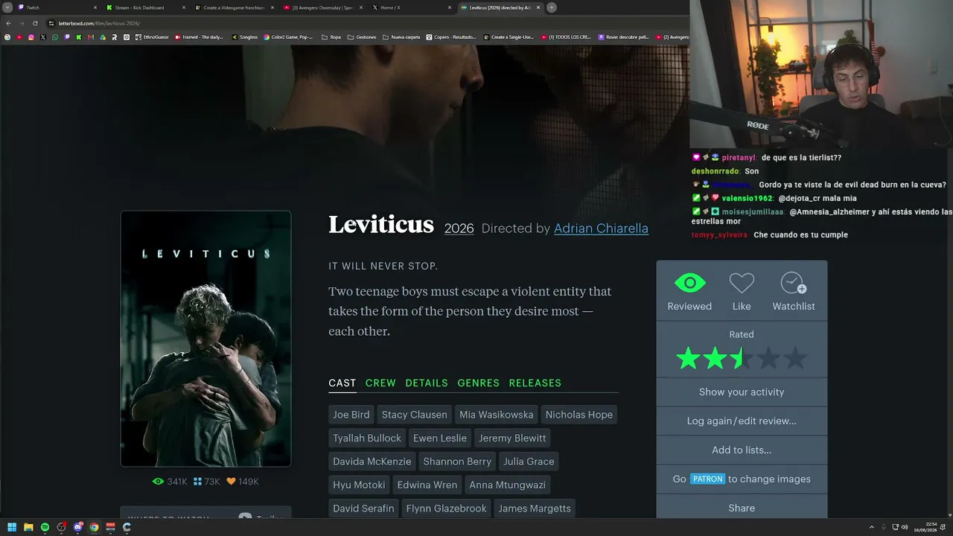
Task: Click Go Patron to change images
Action: [742, 479]
